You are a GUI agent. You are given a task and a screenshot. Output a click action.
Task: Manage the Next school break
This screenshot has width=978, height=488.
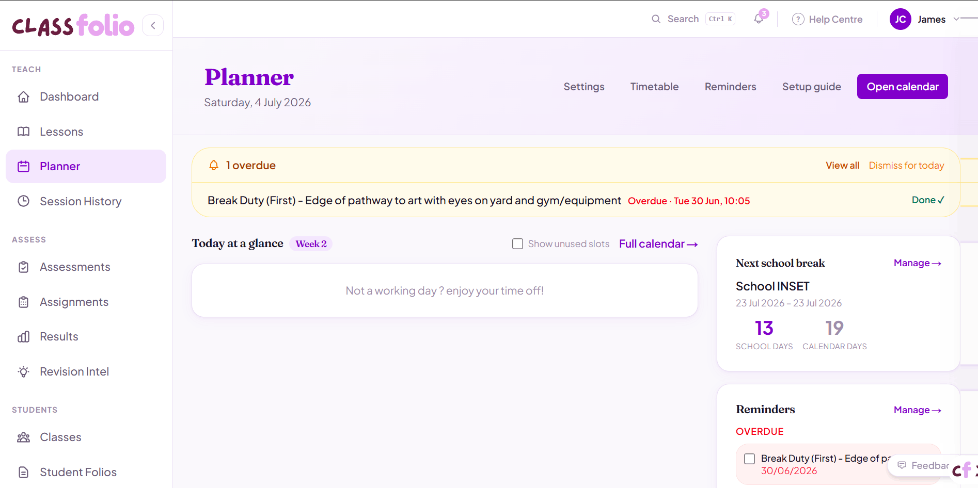918,263
